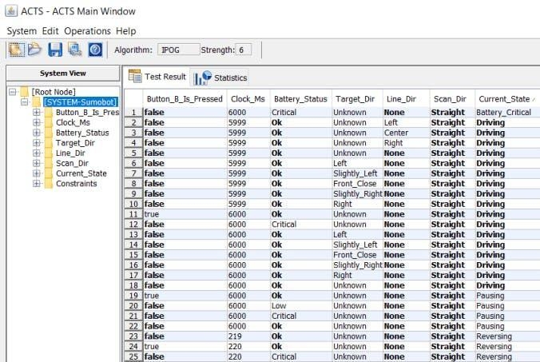Click the Test Result tab table icon
Viewport: 540px width, 362px height.
[x=135, y=76]
